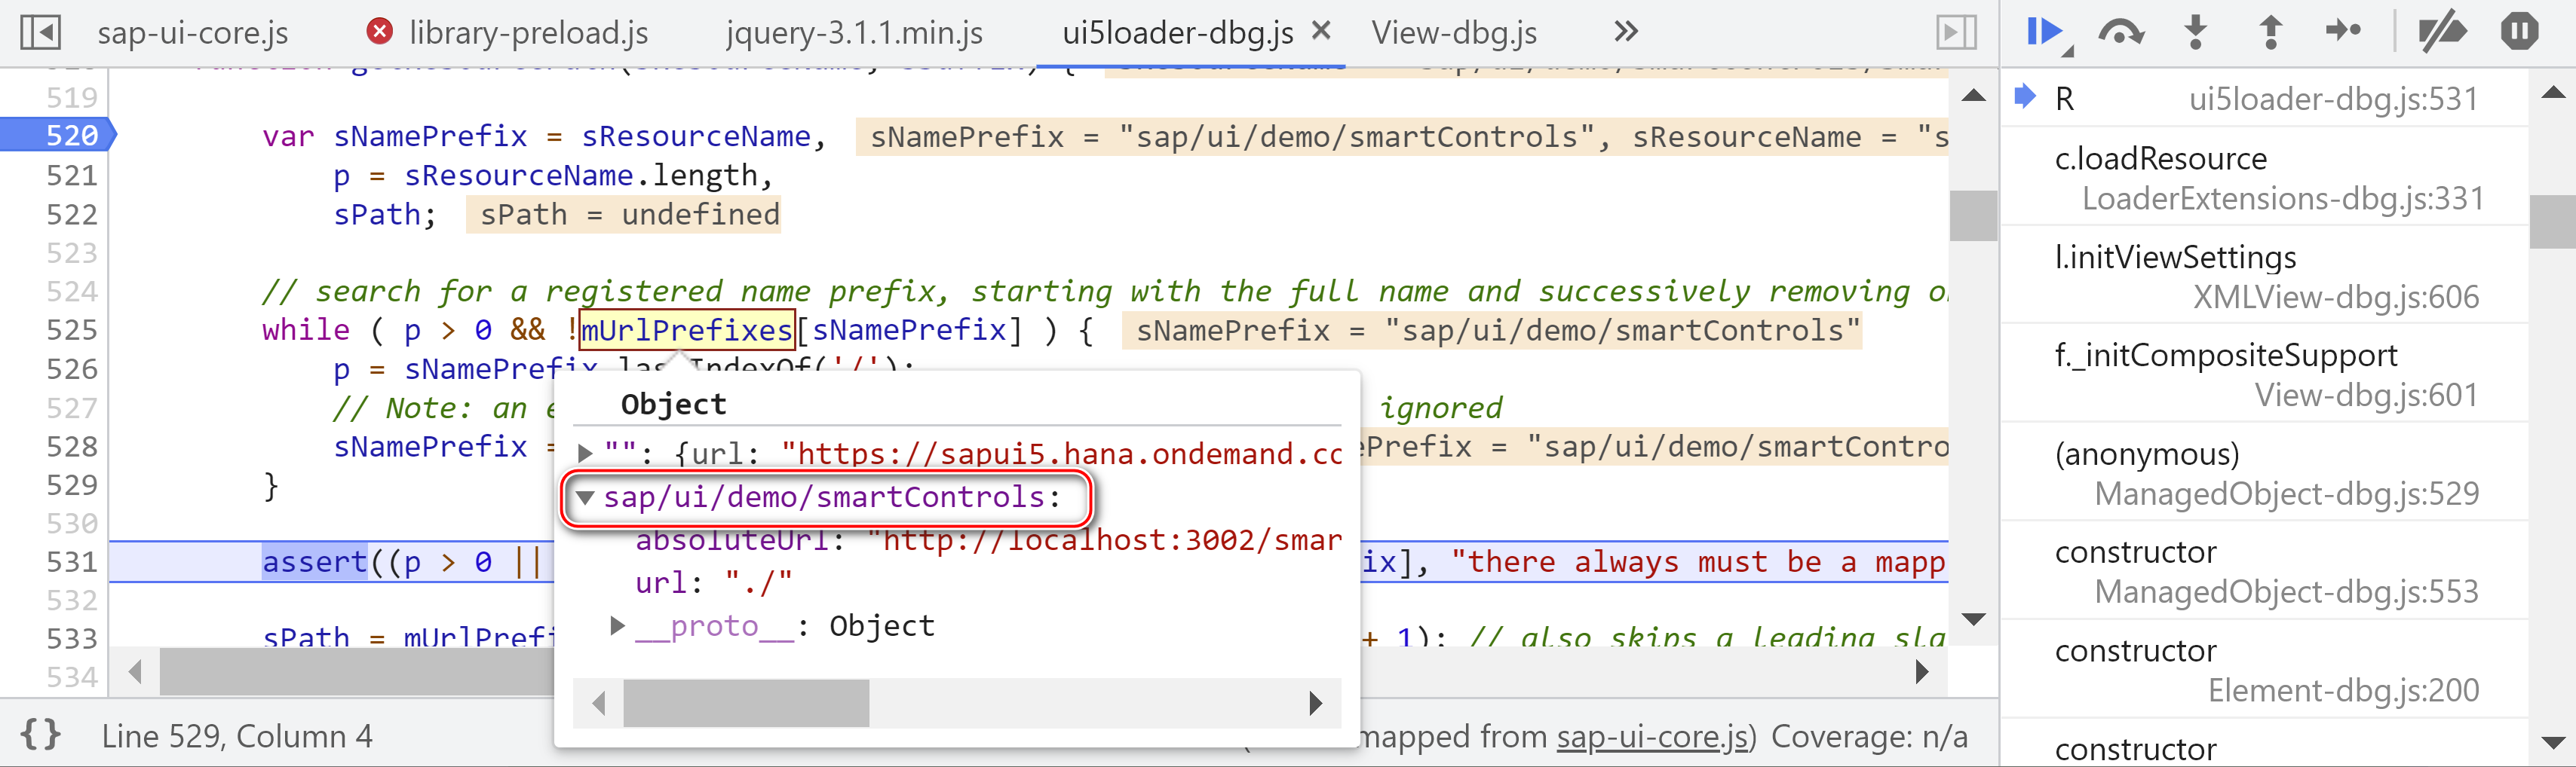Click line number 531 in gutter
The image size is (2576, 767).
click(x=72, y=561)
